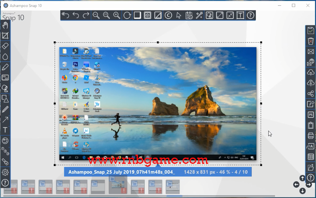Open containing folder icon in right toolbar
This screenshot has width=316, height=198.
click(x=311, y=167)
